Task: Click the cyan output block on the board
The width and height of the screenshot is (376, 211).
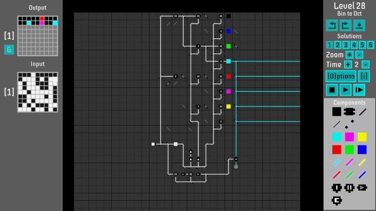Action: (229, 61)
